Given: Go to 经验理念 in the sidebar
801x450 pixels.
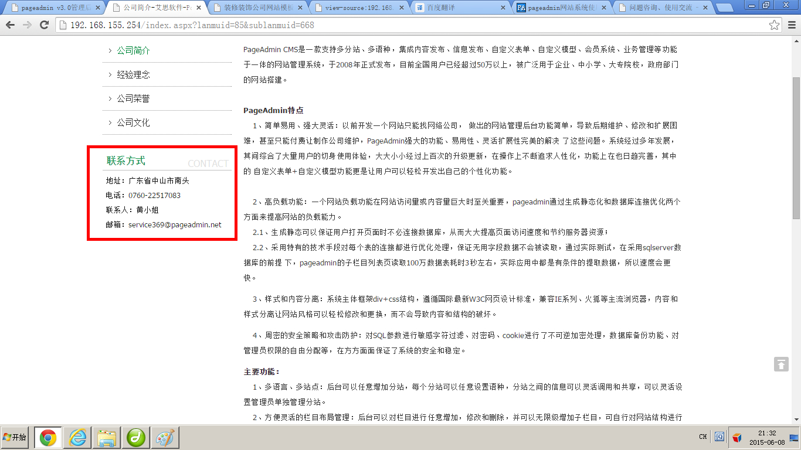Looking at the screenshot, I should (133, 74).
